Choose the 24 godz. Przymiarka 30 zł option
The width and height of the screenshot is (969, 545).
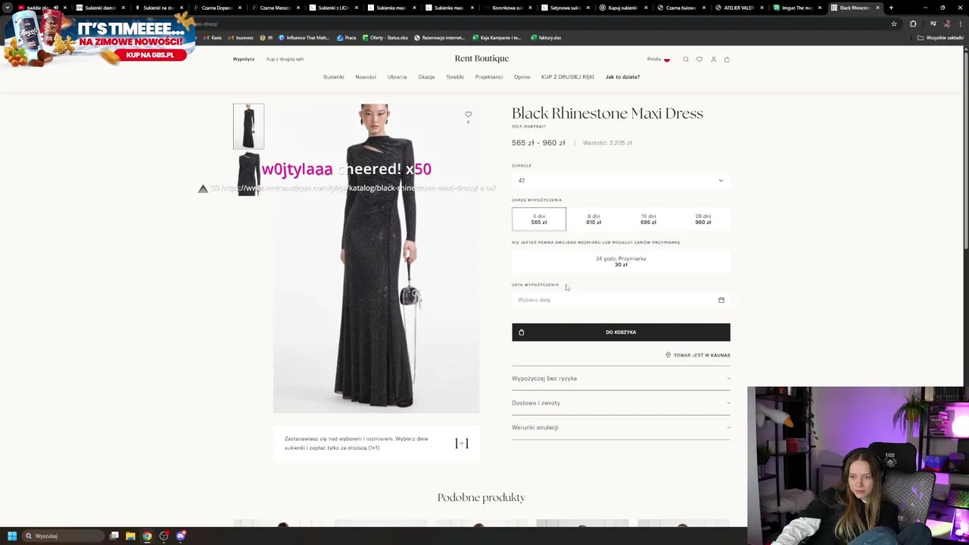621,261
